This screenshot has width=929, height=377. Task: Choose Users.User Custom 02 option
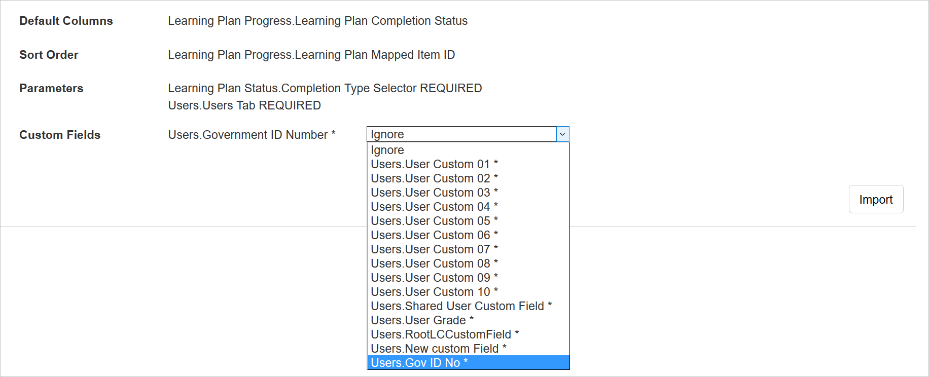pyautogui.click(x=434, y=178)
